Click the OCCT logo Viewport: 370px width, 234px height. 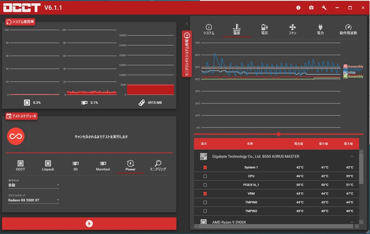22,8
